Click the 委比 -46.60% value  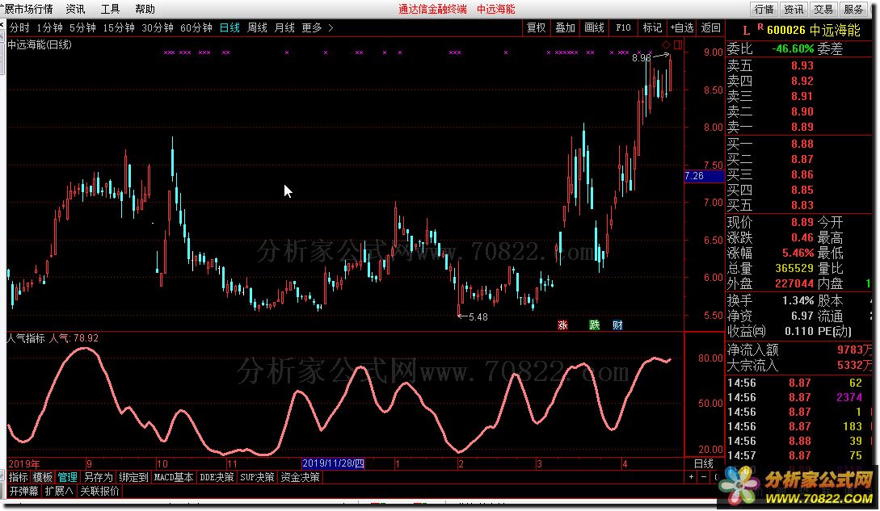pos(793,49)
